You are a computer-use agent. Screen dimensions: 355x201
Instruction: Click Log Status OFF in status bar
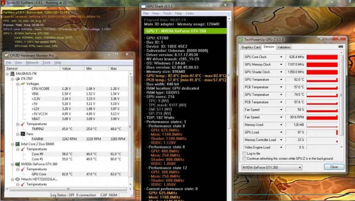(x=62, y=195)
